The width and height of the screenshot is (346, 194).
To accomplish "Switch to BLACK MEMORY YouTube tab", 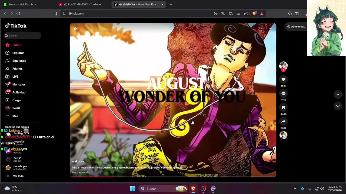I will [82, 4].
